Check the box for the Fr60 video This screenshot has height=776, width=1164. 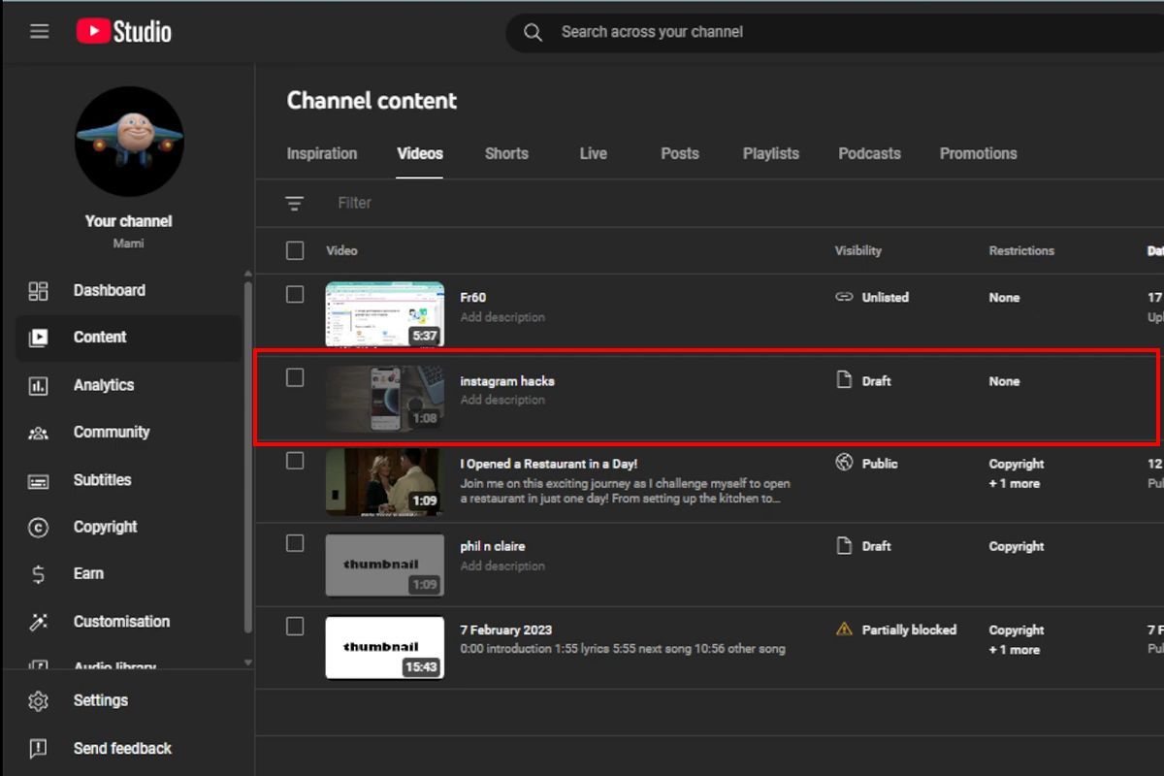pos(295,294)
